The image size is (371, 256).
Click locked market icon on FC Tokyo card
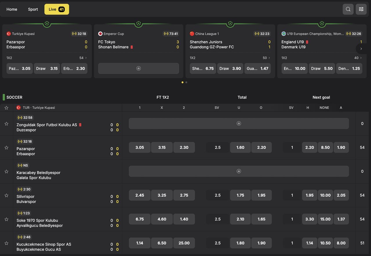tap(139, 69)
